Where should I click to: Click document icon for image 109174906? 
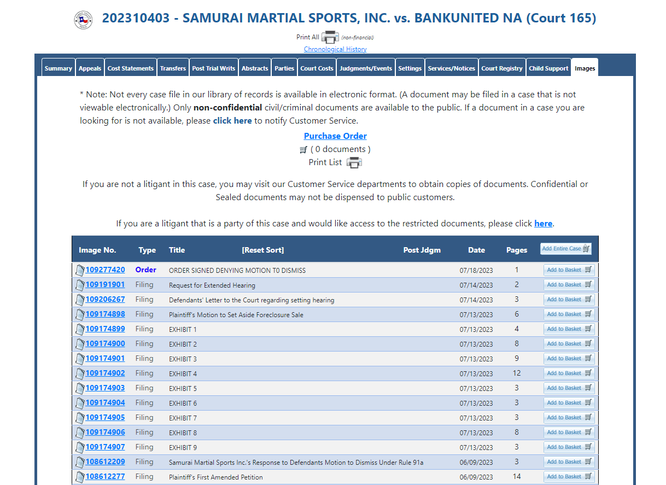click(80, 433)
